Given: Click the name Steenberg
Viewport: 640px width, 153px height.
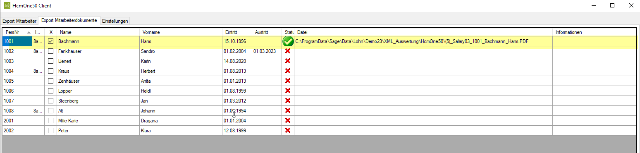Looking at the screenshot, I should pyautogui.click(x=68, y=101).
